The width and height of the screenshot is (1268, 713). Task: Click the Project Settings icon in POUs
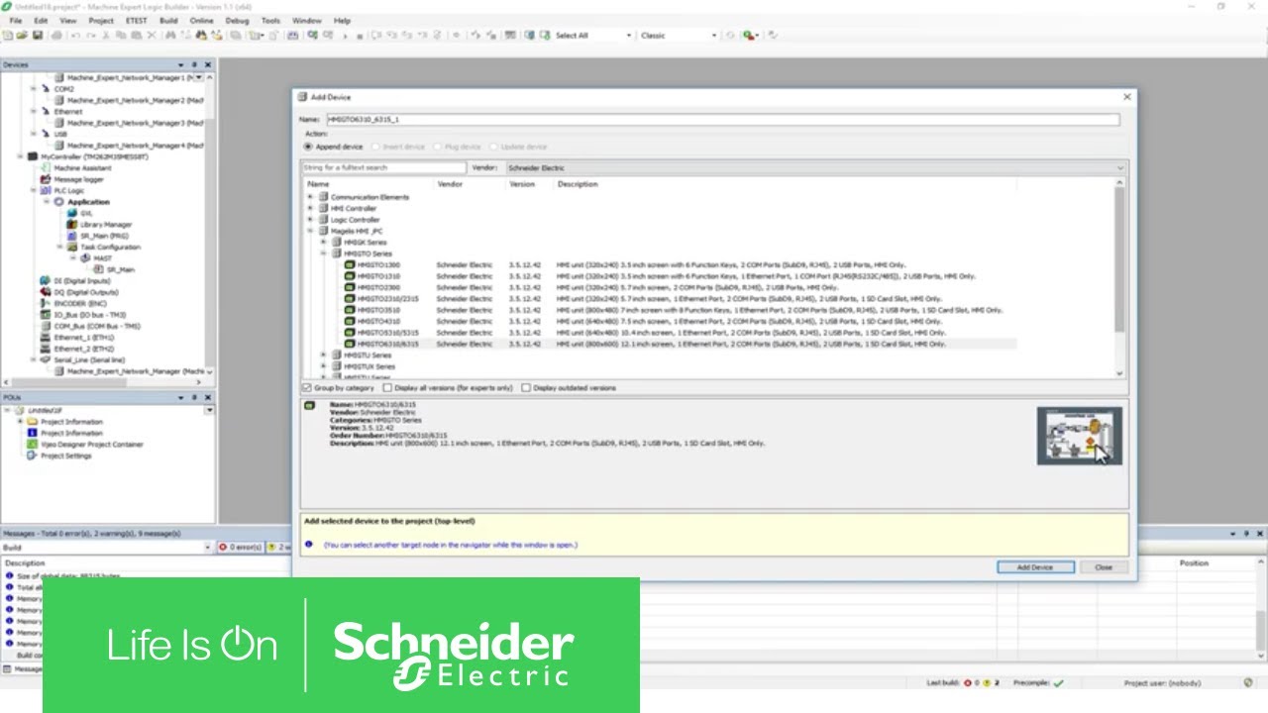click(33, 456)
